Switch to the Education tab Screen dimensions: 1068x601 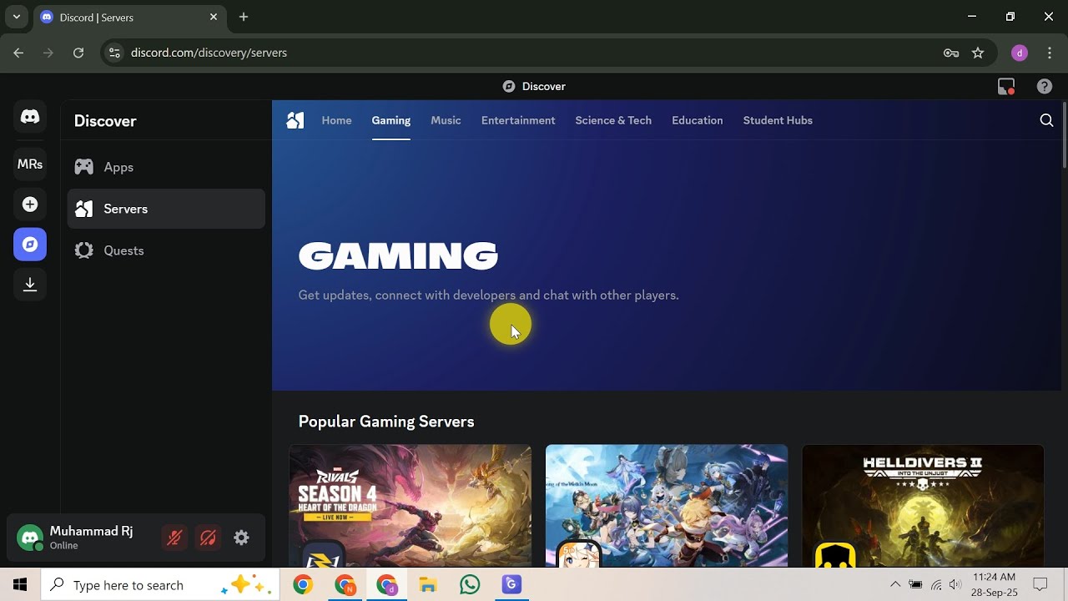[x=698, y=120]
